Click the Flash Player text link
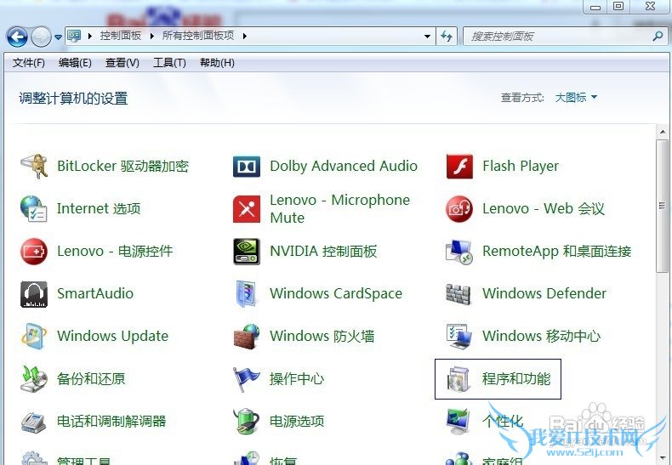 521,166
